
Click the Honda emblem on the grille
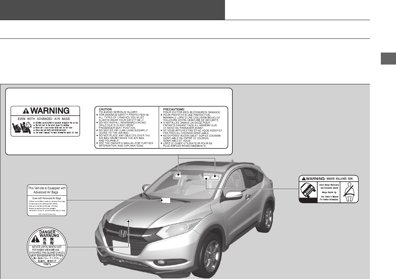click(122, 234)
